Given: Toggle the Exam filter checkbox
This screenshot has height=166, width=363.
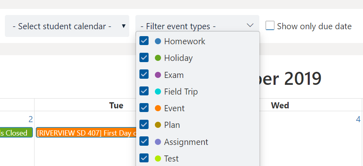Looking at the screenshot, I should [x=144, y=74].
